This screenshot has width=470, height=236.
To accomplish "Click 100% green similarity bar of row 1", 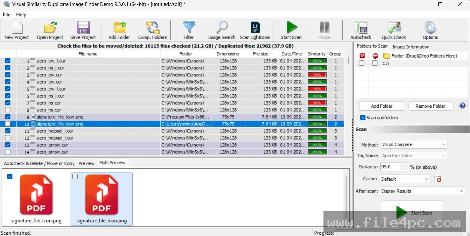I will click(x=317, y=61).
